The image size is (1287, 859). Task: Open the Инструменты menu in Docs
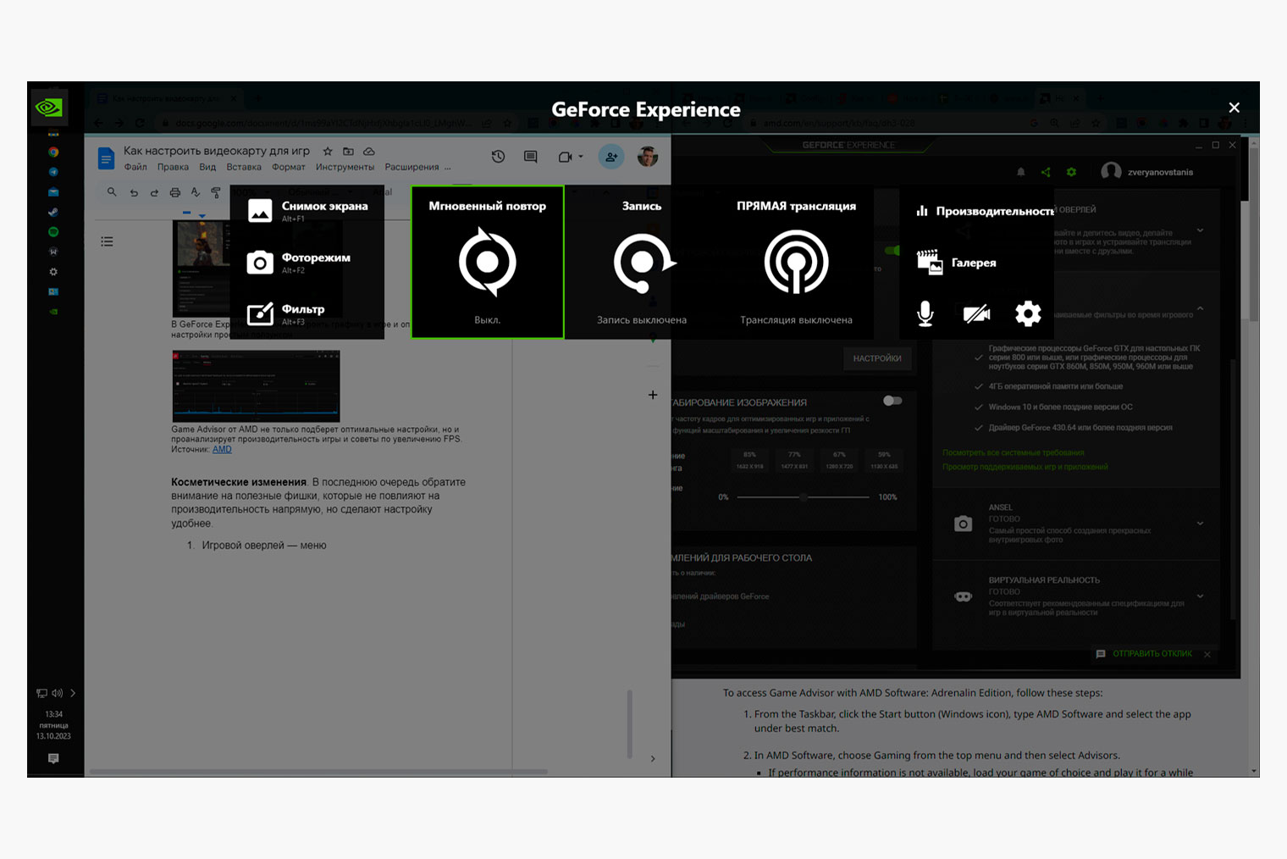point(345,167)
